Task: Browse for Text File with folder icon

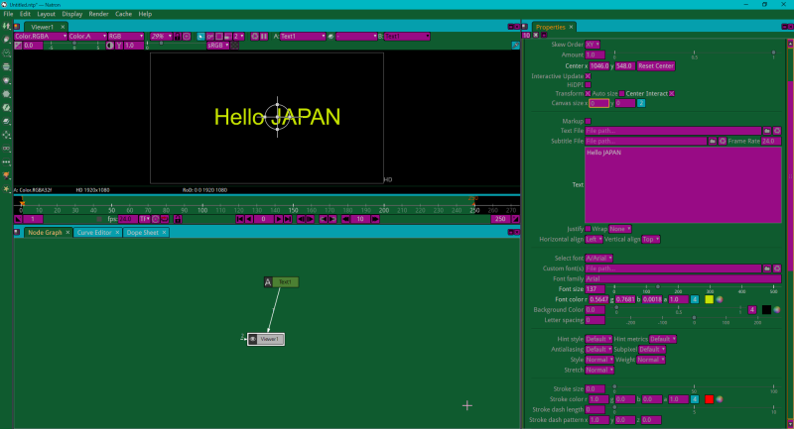Action: coord(766,131)
